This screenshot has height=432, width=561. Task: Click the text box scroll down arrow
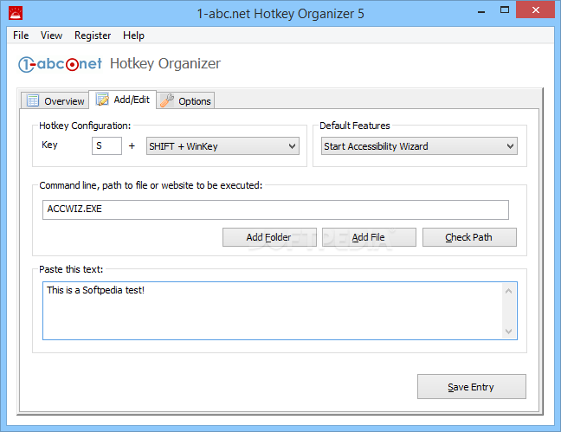point(509,332)
